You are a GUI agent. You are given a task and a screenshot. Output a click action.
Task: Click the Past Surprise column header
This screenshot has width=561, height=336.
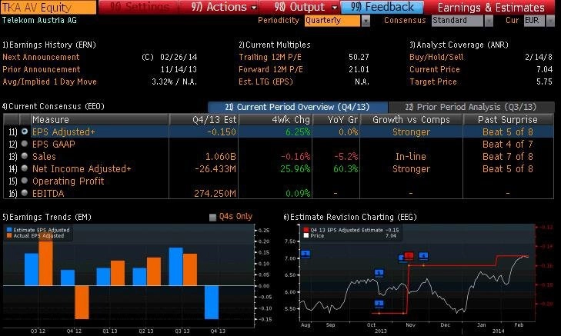508,119
